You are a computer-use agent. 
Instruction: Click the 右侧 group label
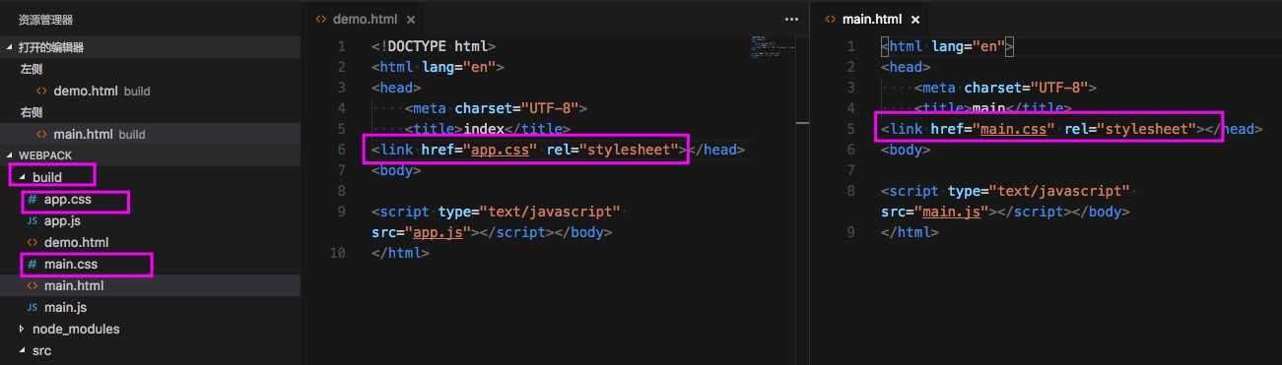pos(32,112)
